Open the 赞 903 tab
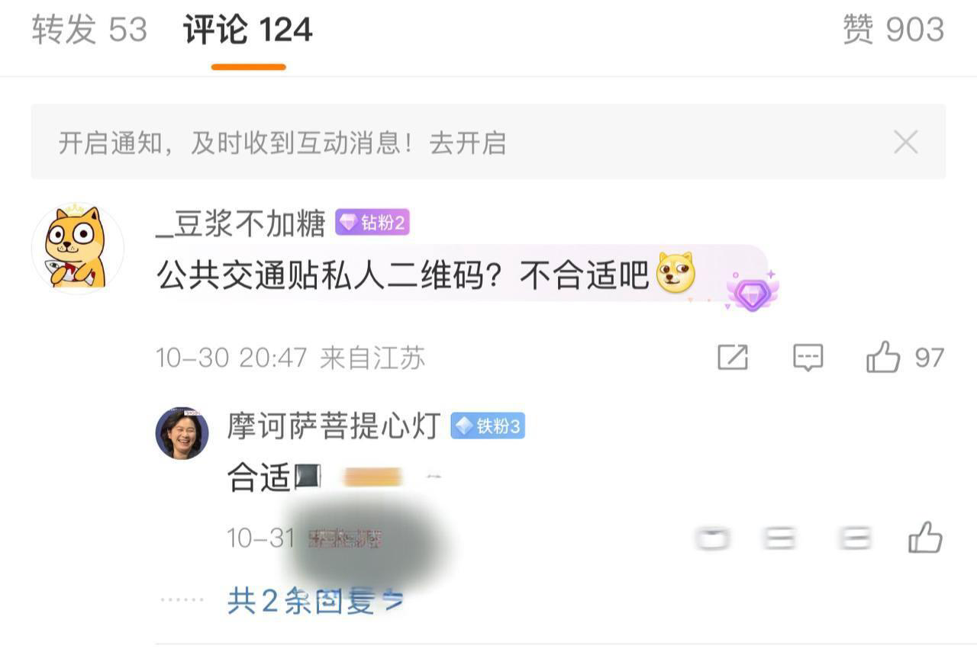This screenshot has width=977, height=652. tap(894, 31)
